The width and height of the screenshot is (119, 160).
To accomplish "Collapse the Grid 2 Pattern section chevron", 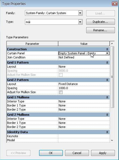I will point(107,80).
